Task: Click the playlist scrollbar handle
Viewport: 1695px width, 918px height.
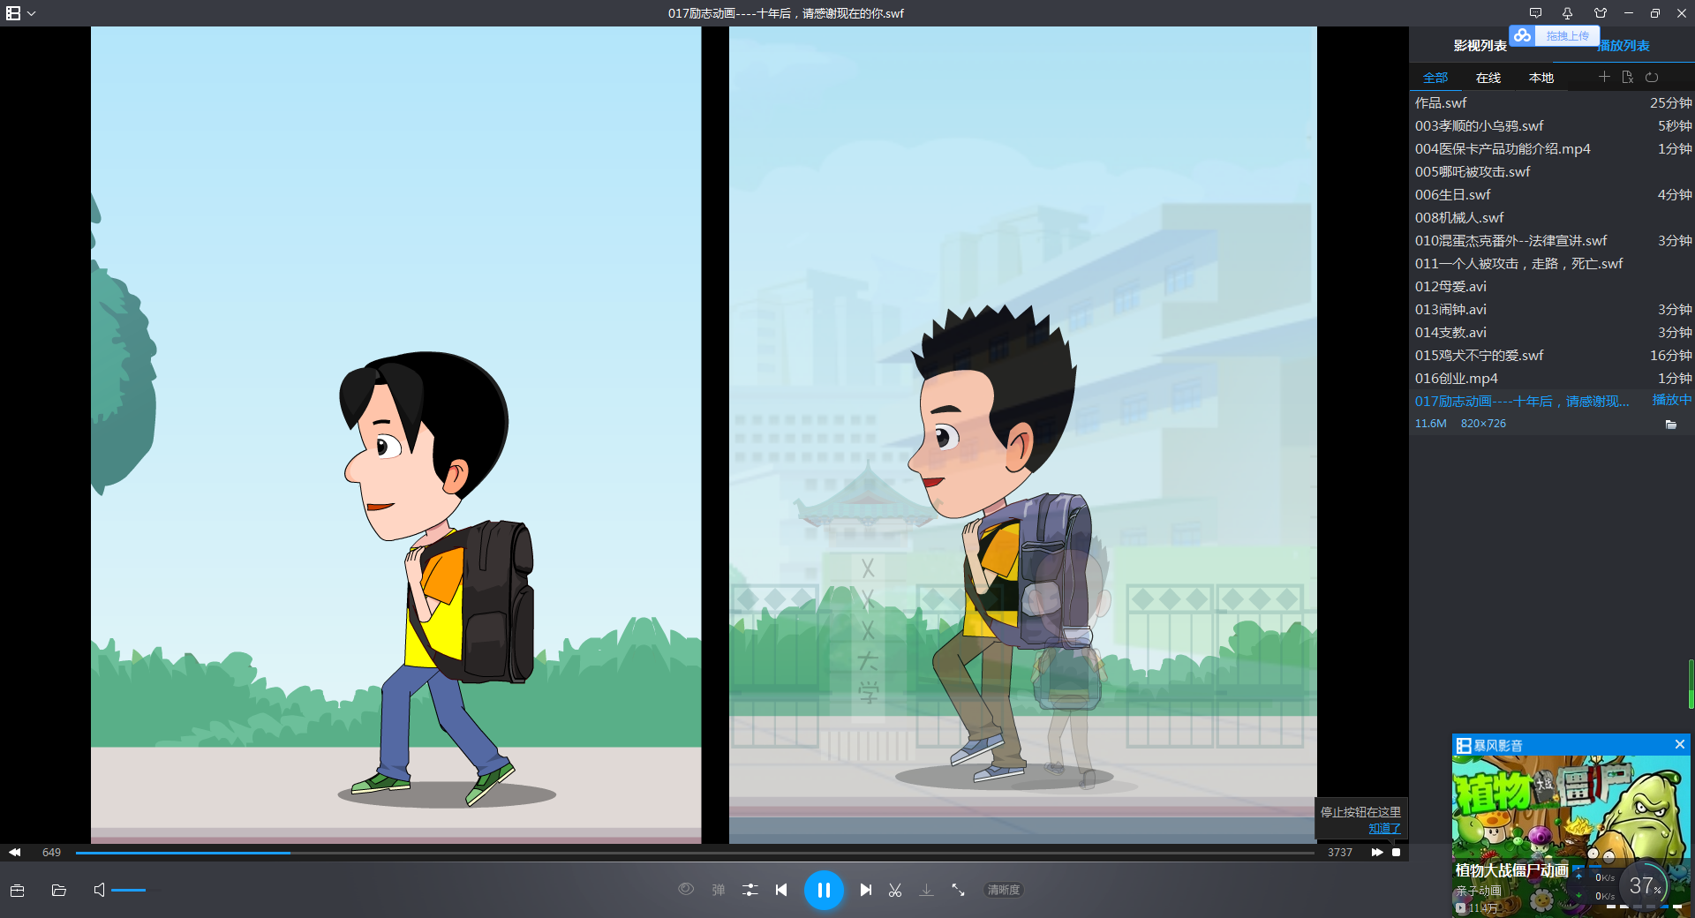Action: pos(1691,684)
